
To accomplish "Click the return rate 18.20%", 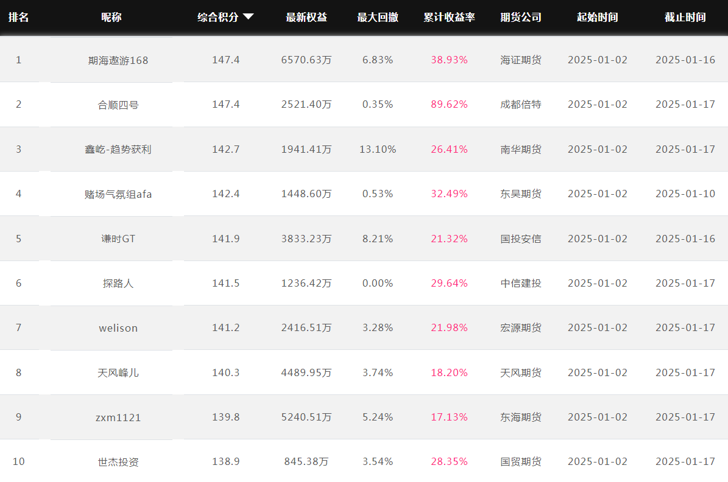I will 449,372.
